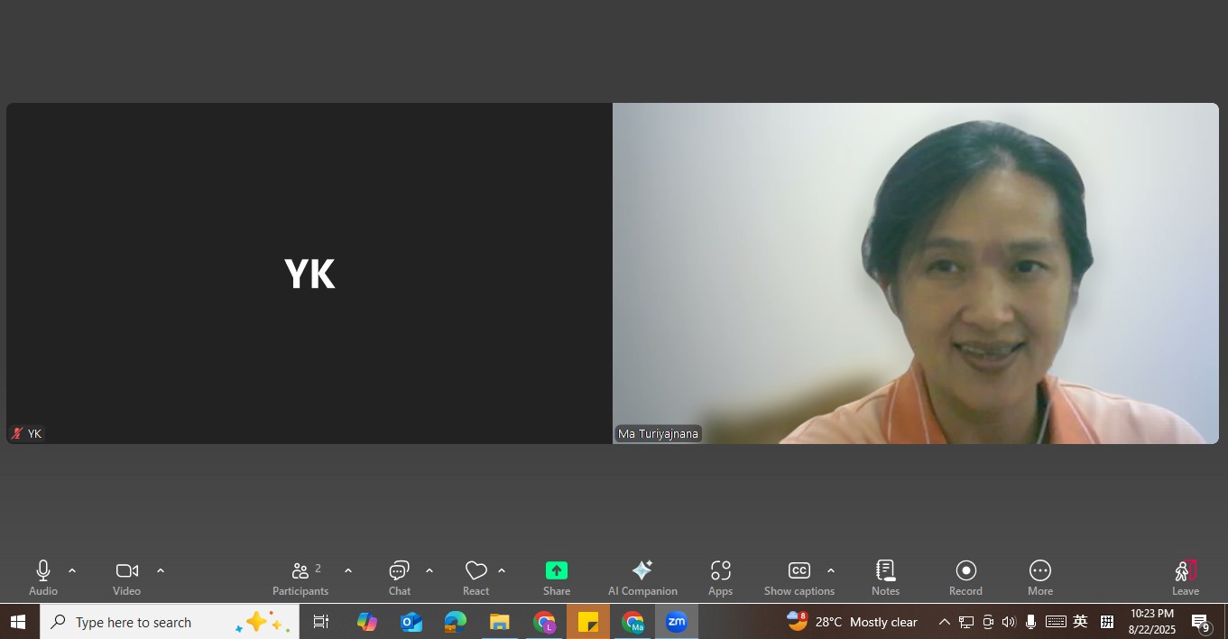Viewport: 1228px width, 639px height.
Task: Start recording with Record button
Action: [965, 578]
